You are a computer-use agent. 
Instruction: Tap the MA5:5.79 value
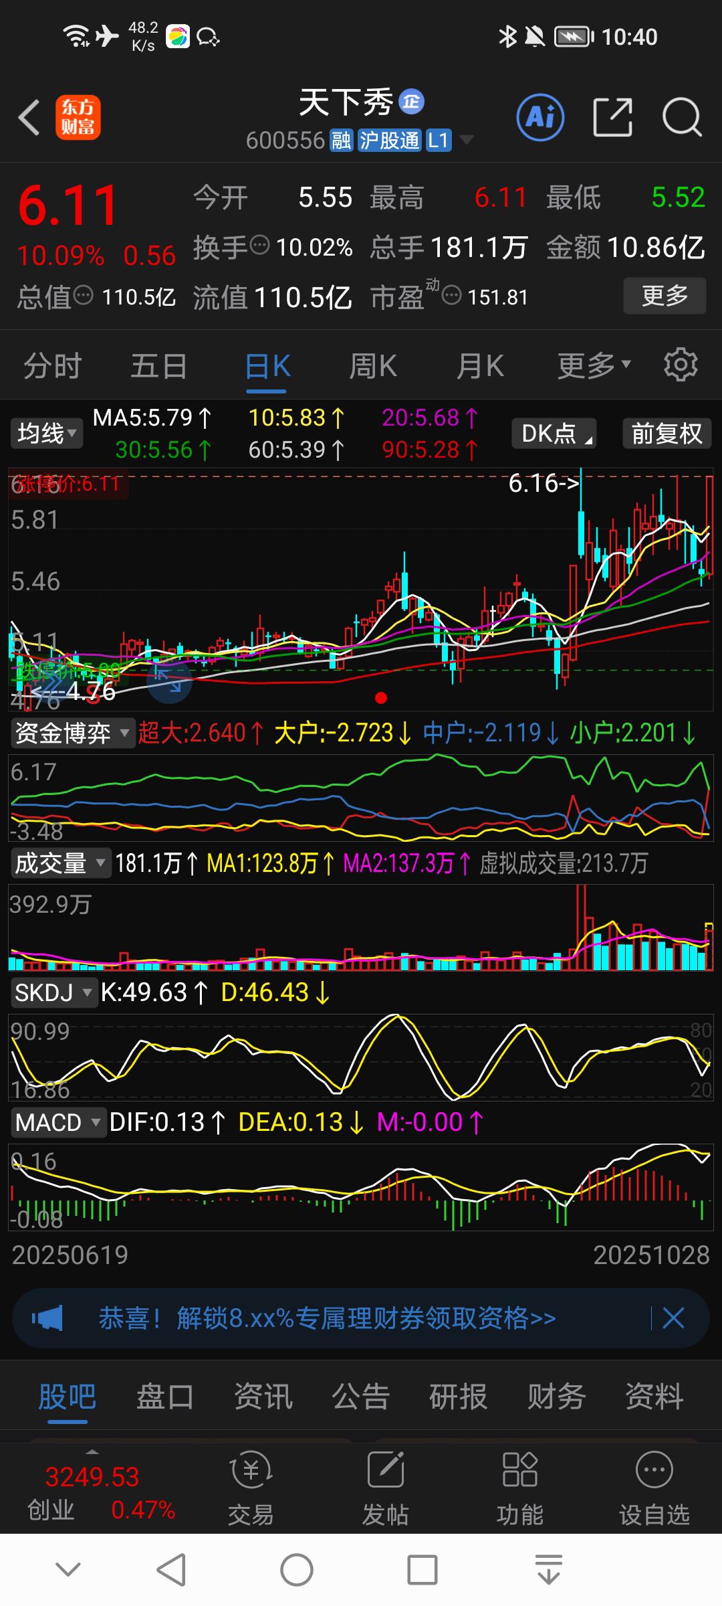click(152, 418)
